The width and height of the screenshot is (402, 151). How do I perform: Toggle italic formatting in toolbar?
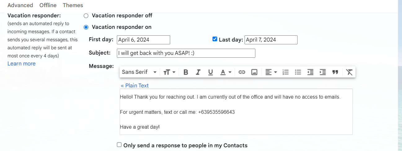(198, 72)
